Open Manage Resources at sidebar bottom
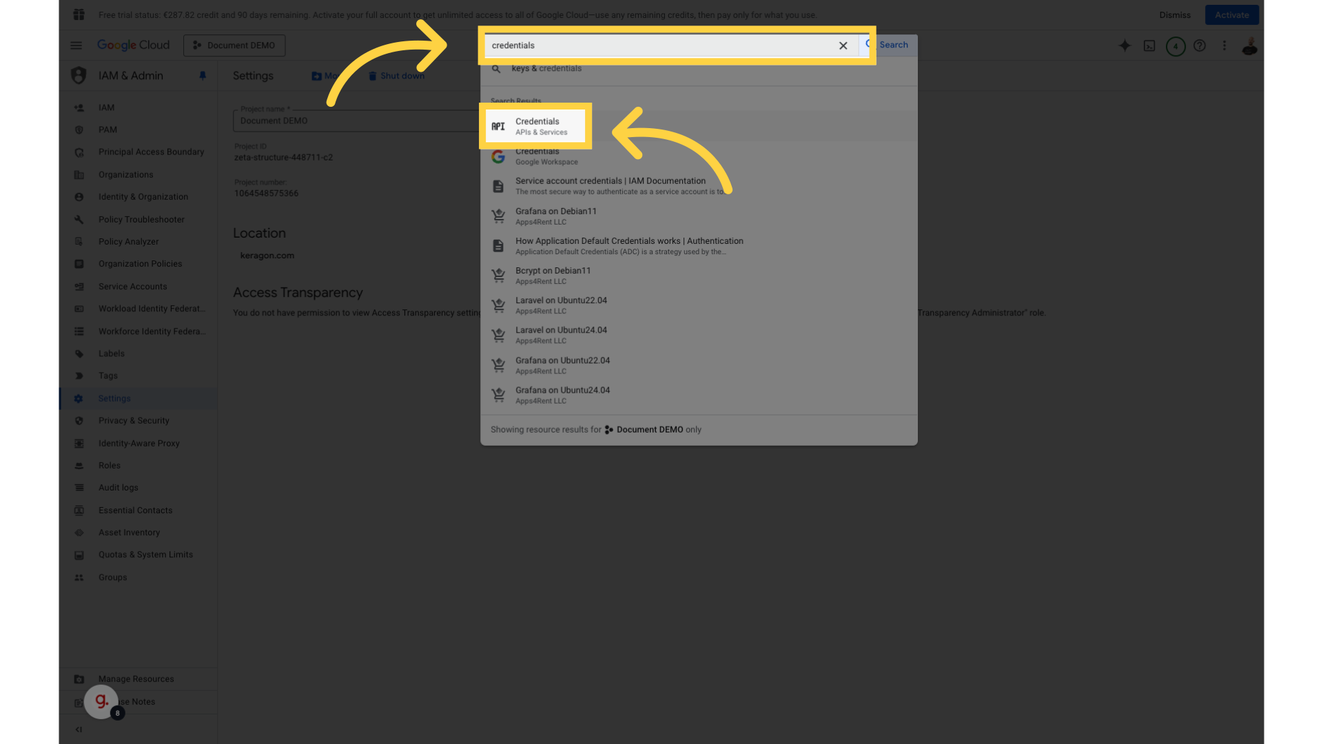Image resolution: width=1323 pixels, height=744 pixels. point(138,679)
